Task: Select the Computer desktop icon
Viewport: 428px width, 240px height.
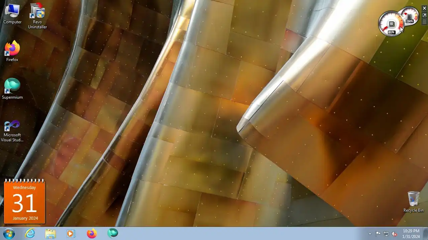Action: click(12, 14)
